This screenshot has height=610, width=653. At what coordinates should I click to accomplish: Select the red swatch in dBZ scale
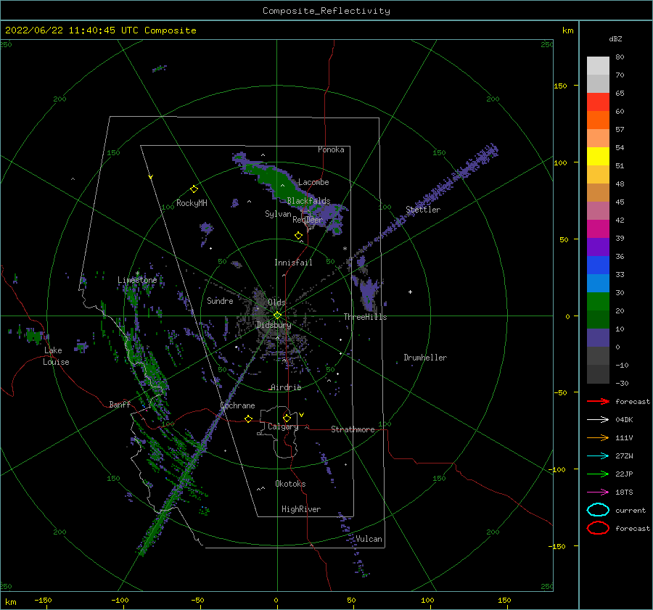(x=598, y=102)
